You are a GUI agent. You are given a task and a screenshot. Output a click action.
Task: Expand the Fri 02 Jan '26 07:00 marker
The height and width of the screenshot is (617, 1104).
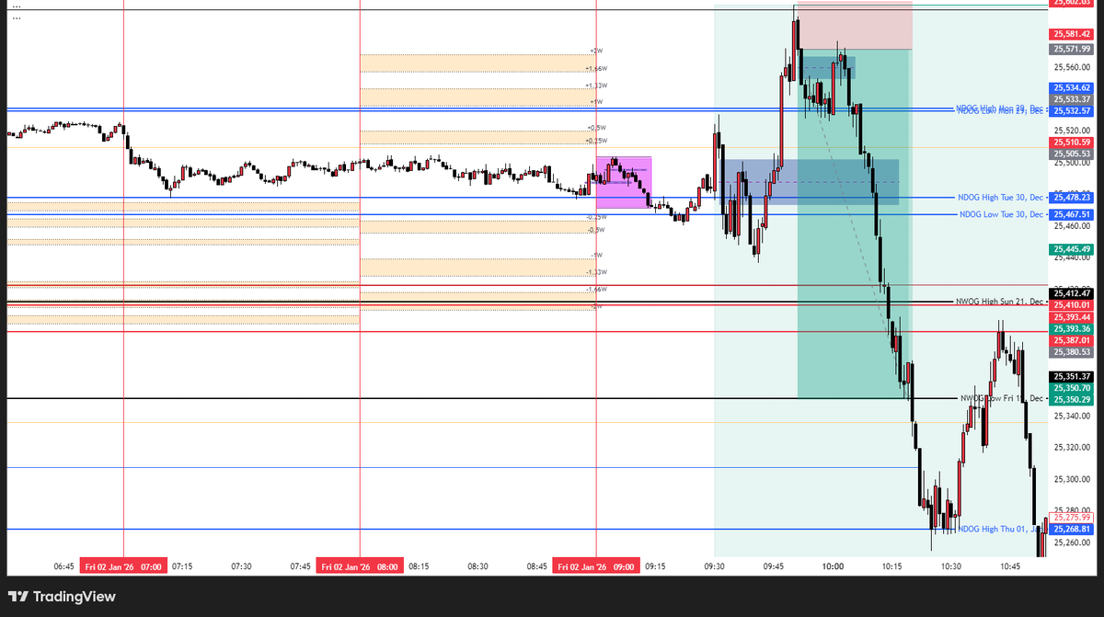click(x=122, y=566)
